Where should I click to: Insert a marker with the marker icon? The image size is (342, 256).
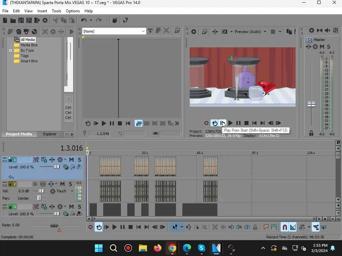[266, 227]
